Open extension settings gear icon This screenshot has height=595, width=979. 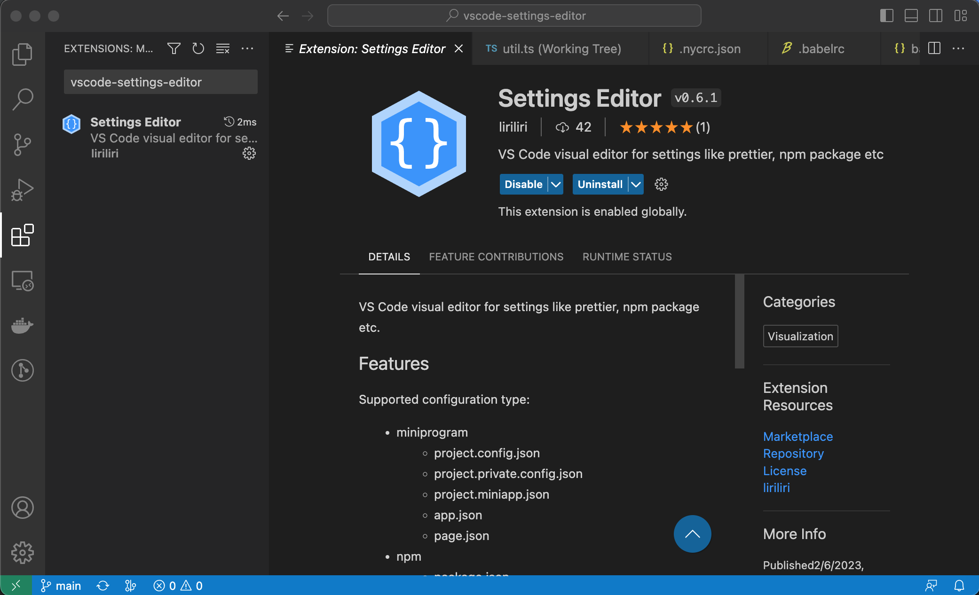click(x=661, y=184)
